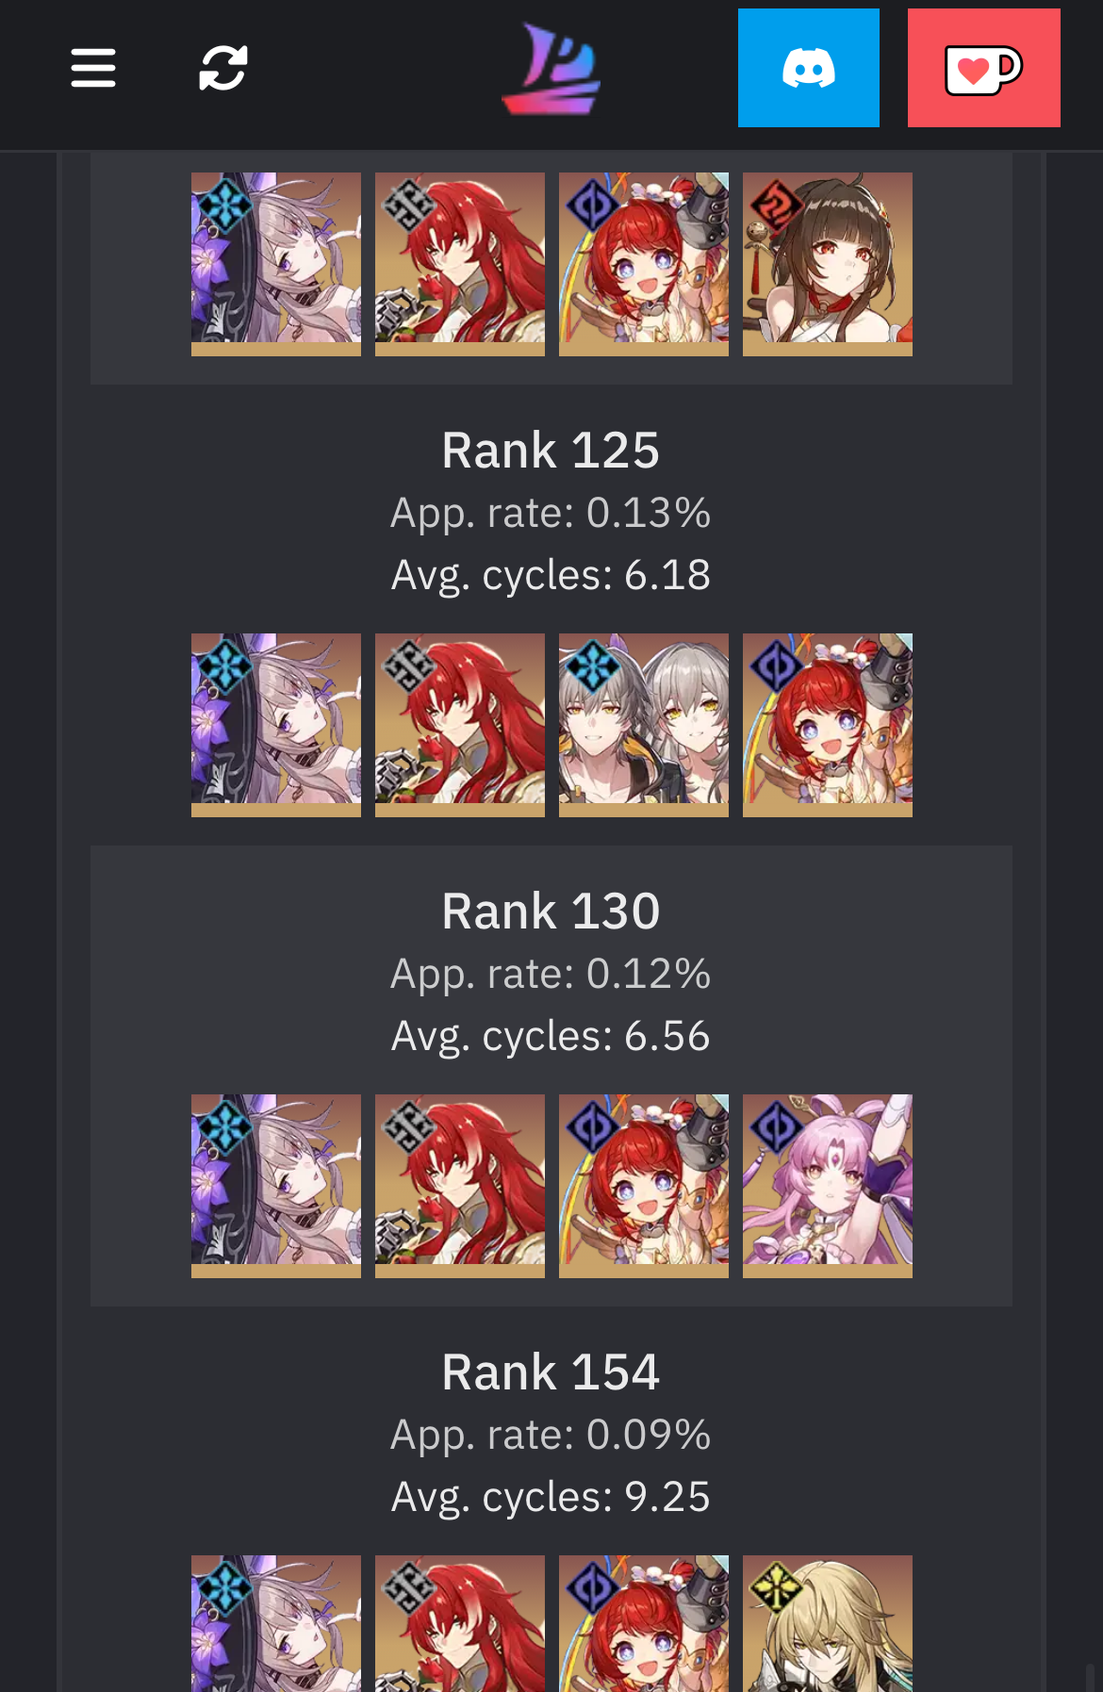The width and height of the screenshot is (1103, 1692).
Task: Select twin gray-haired characters in Rank 125
Action: [644, 725]
